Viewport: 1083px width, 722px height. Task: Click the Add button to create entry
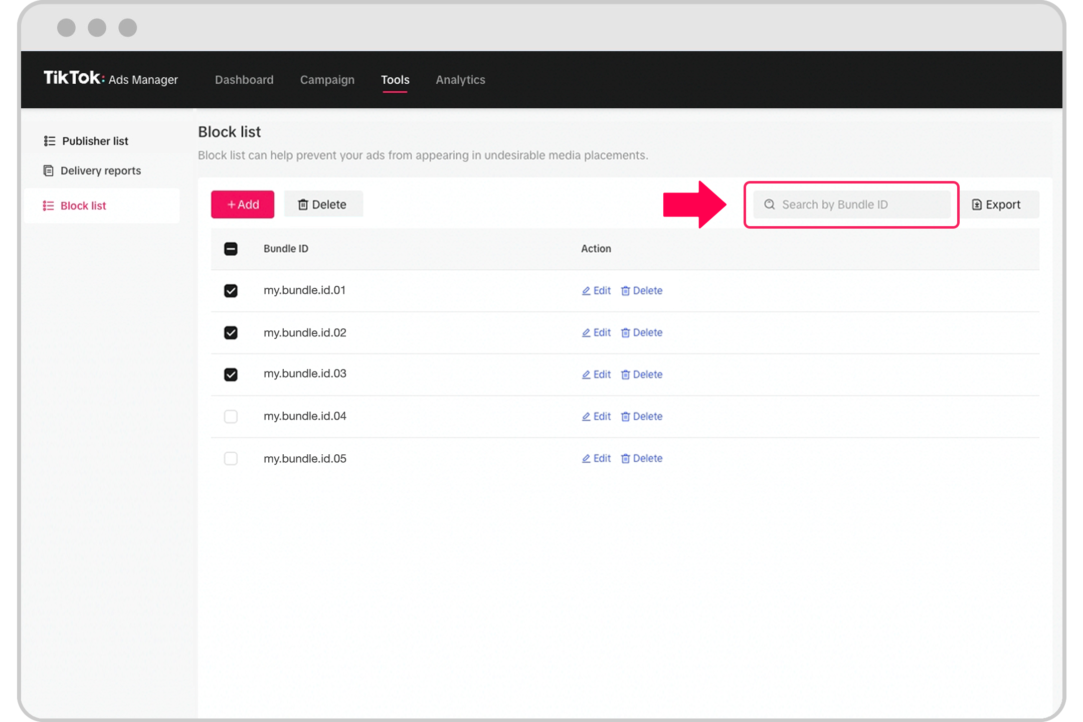(242, 204)
